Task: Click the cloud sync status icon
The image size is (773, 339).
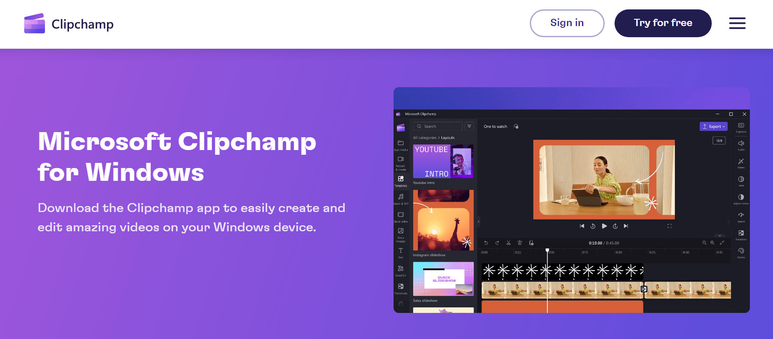Action: [516, 127]
